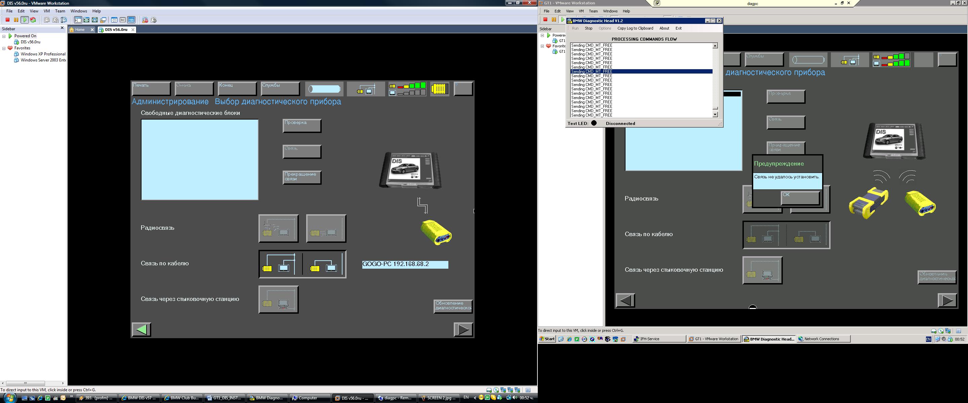This screenshot has width=968, height=403.
Task: Click the Quick Switch mode toolbar icon
Action: [x=86, y=20]
